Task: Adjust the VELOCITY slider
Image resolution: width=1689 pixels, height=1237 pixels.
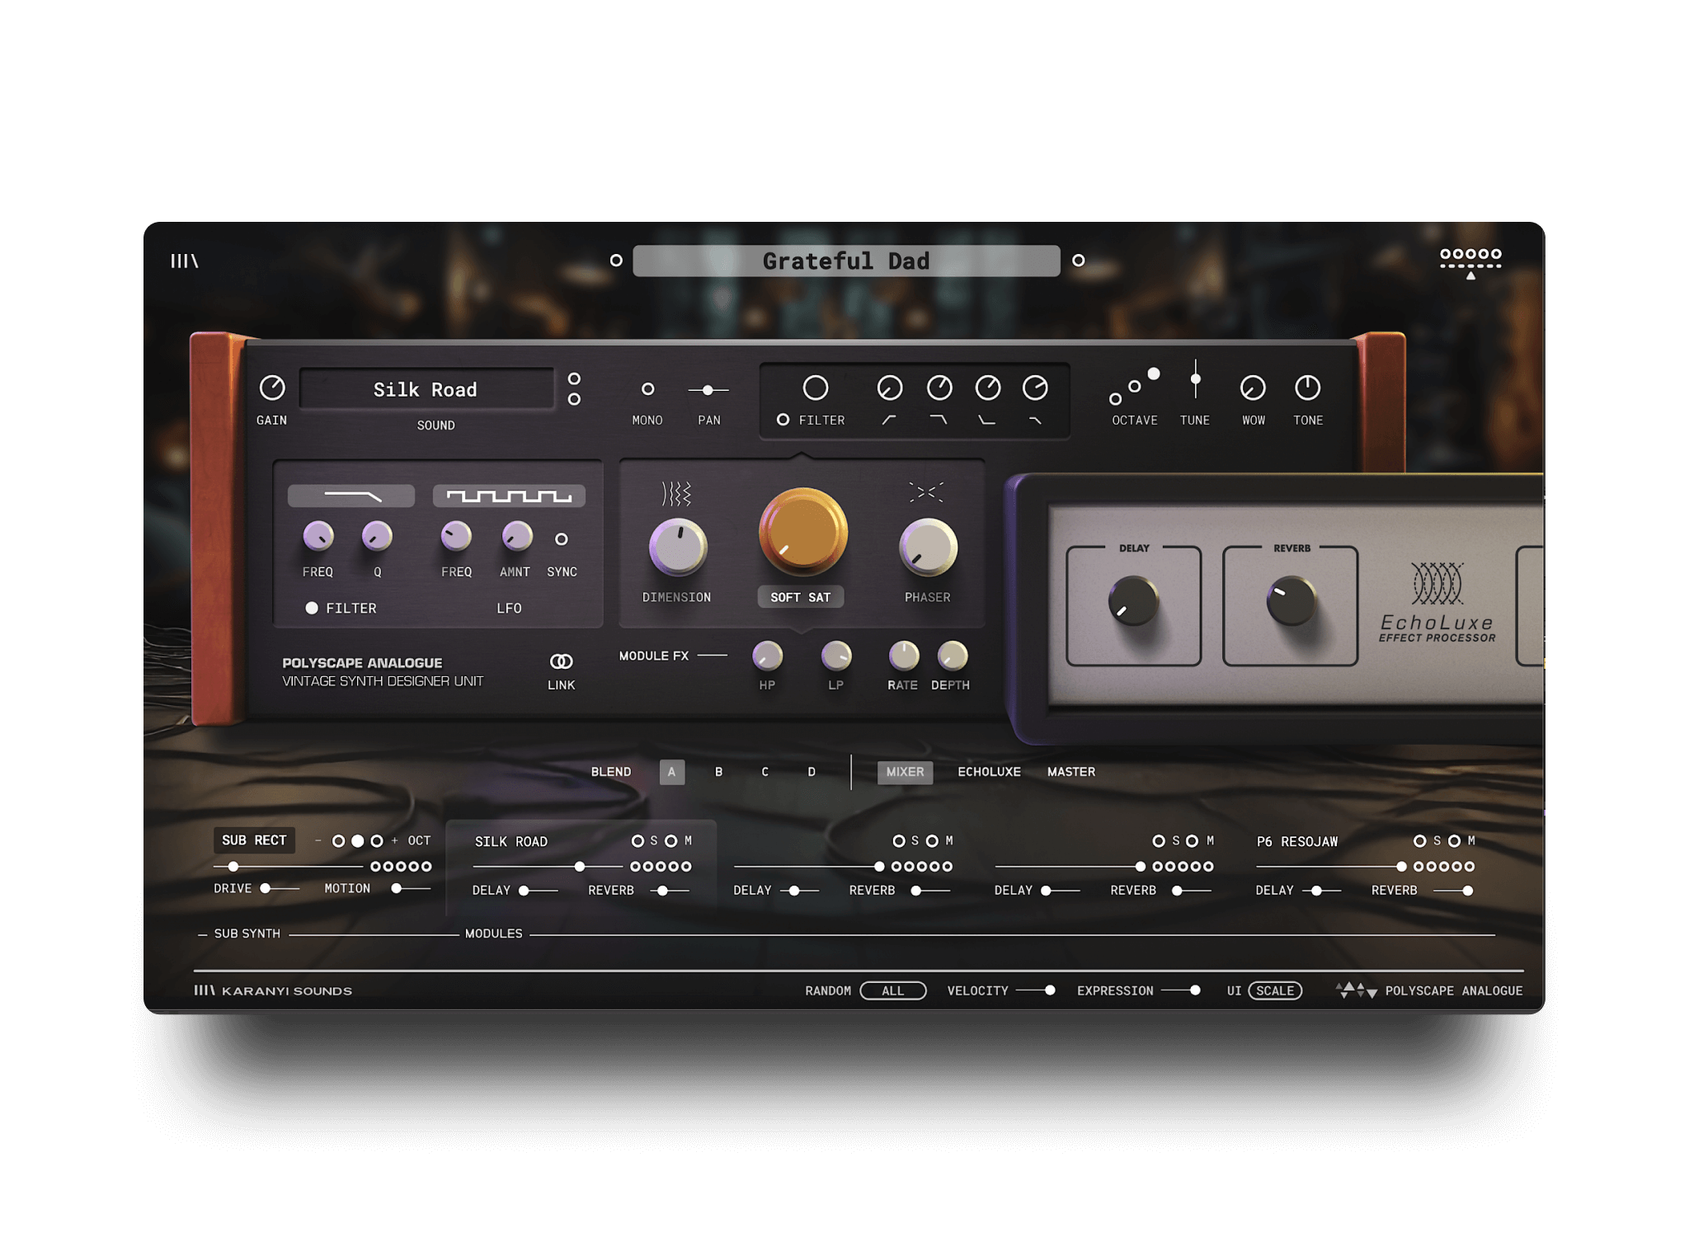Action: click(1049, 990)
